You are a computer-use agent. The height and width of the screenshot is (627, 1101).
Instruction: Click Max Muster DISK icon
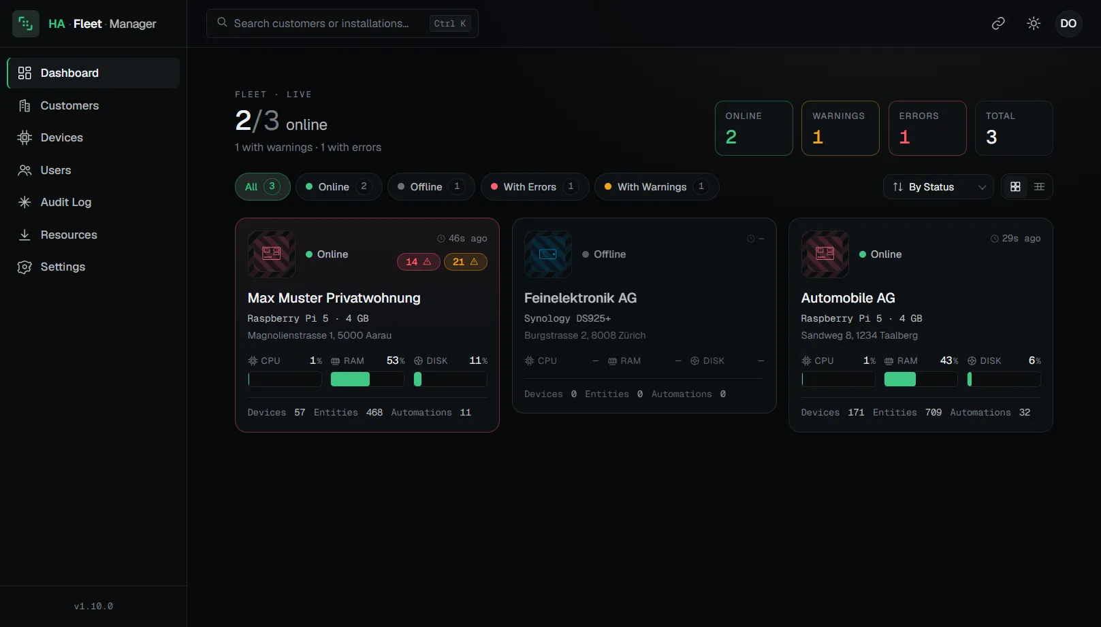click(419, 361)
